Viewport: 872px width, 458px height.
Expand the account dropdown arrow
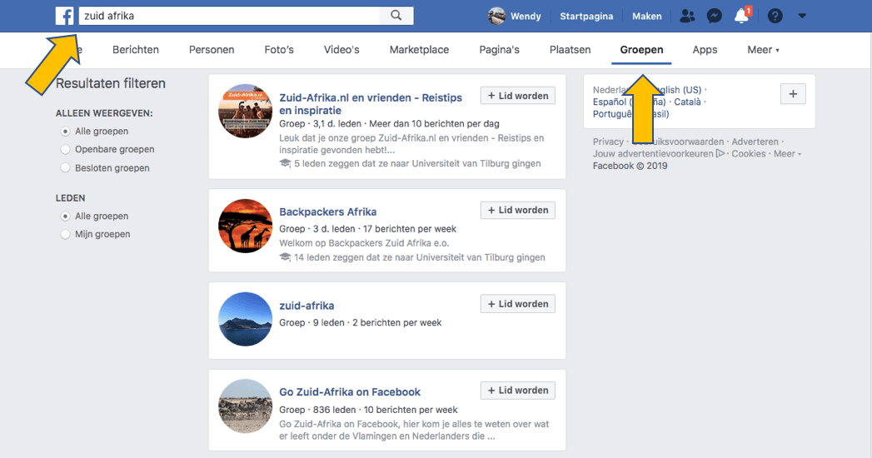pyautogui.click(x=802, y=16)
